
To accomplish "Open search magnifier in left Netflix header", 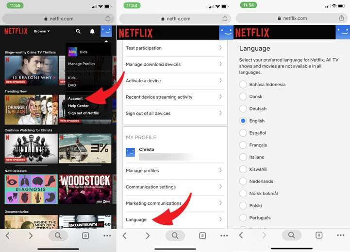I will click(78, 31).
